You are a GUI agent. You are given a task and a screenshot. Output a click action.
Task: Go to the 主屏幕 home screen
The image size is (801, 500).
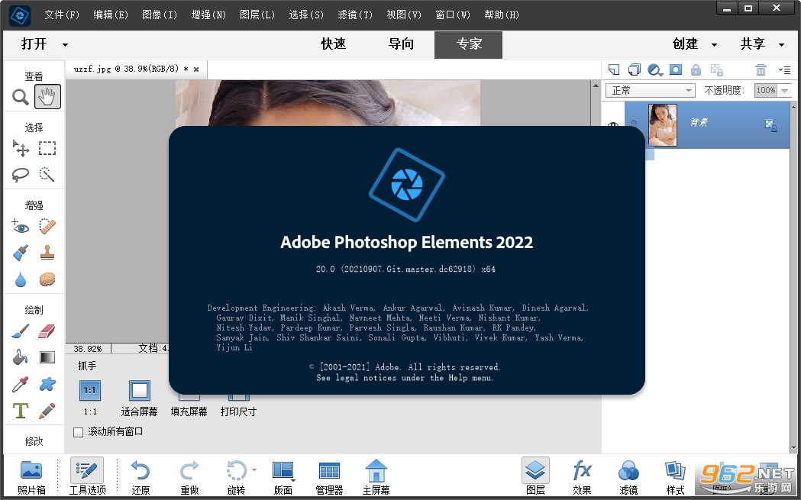click(376, 476)
